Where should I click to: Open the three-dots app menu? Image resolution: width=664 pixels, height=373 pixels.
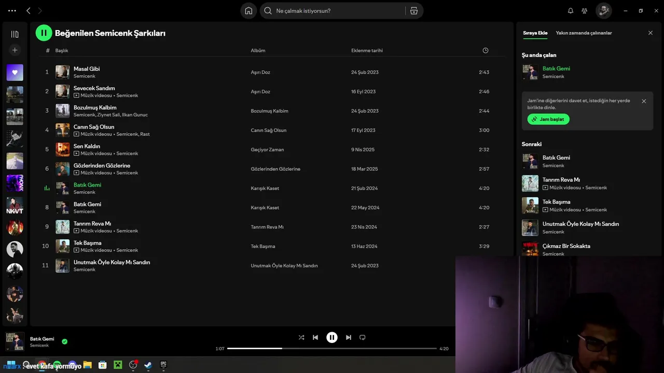click(12, 10)
